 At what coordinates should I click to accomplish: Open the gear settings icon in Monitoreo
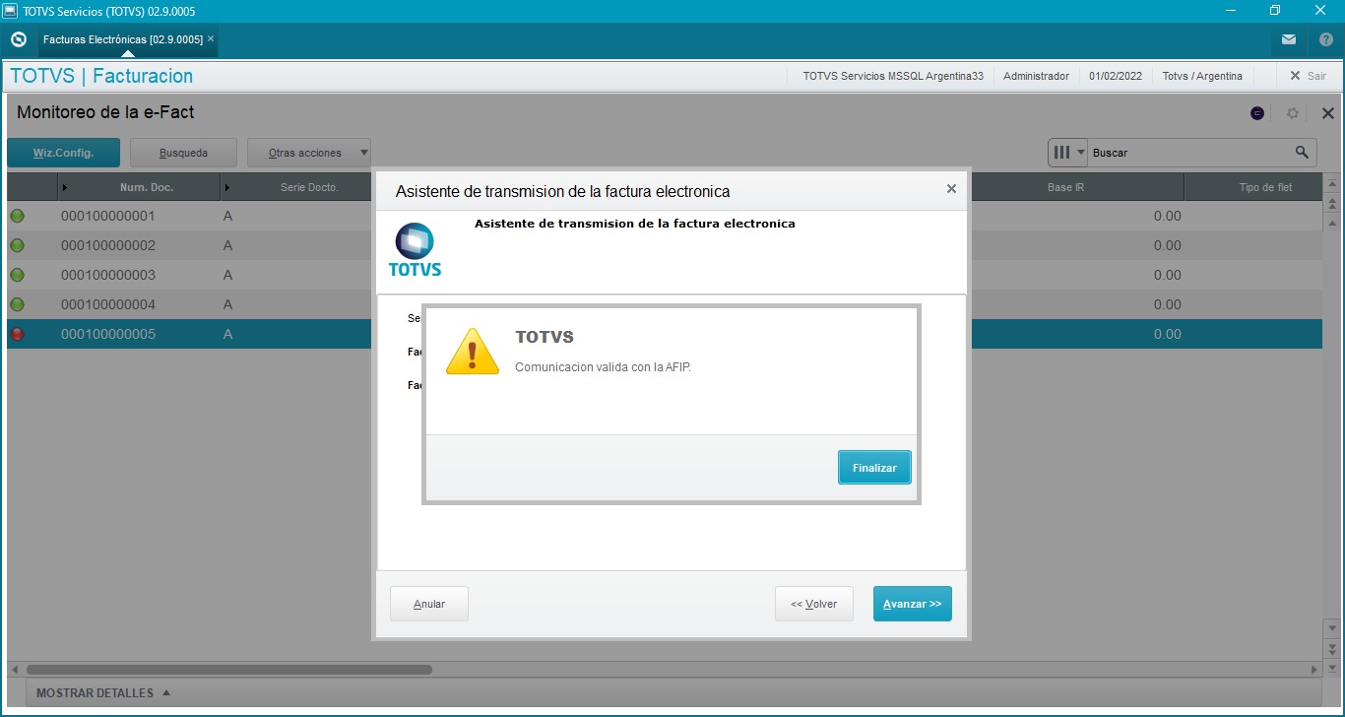1293,113
